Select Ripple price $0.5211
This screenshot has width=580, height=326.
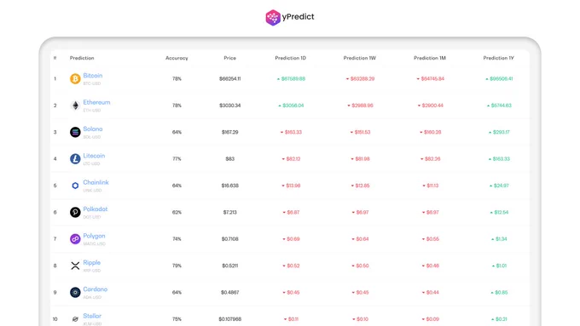pos(229,266)
